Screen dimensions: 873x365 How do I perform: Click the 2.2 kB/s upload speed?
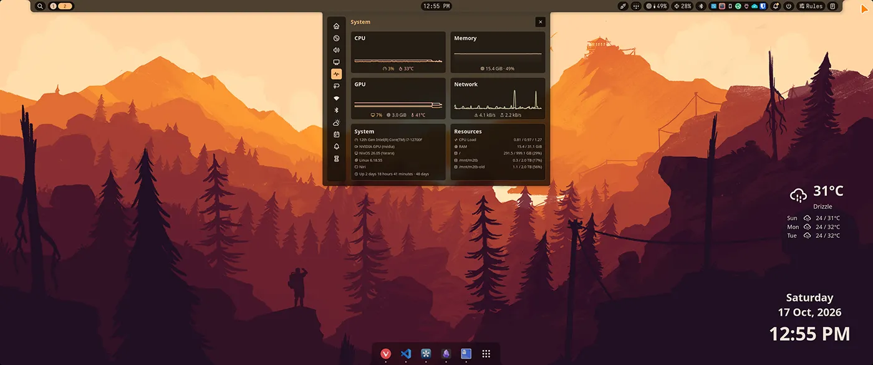tap(511, 115)
